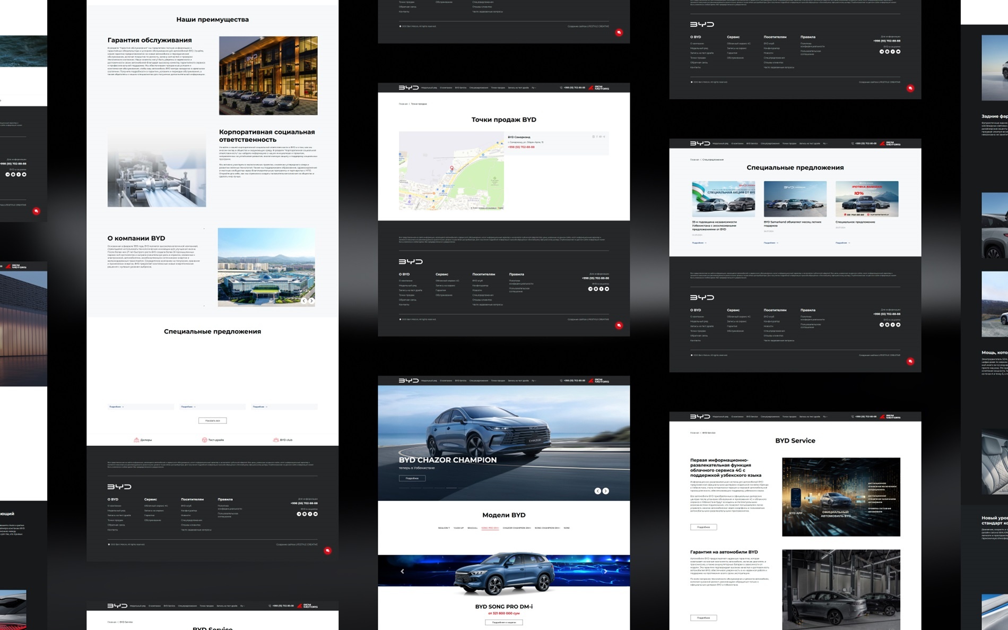Open Точки продаж in homepage header menu

498,381
